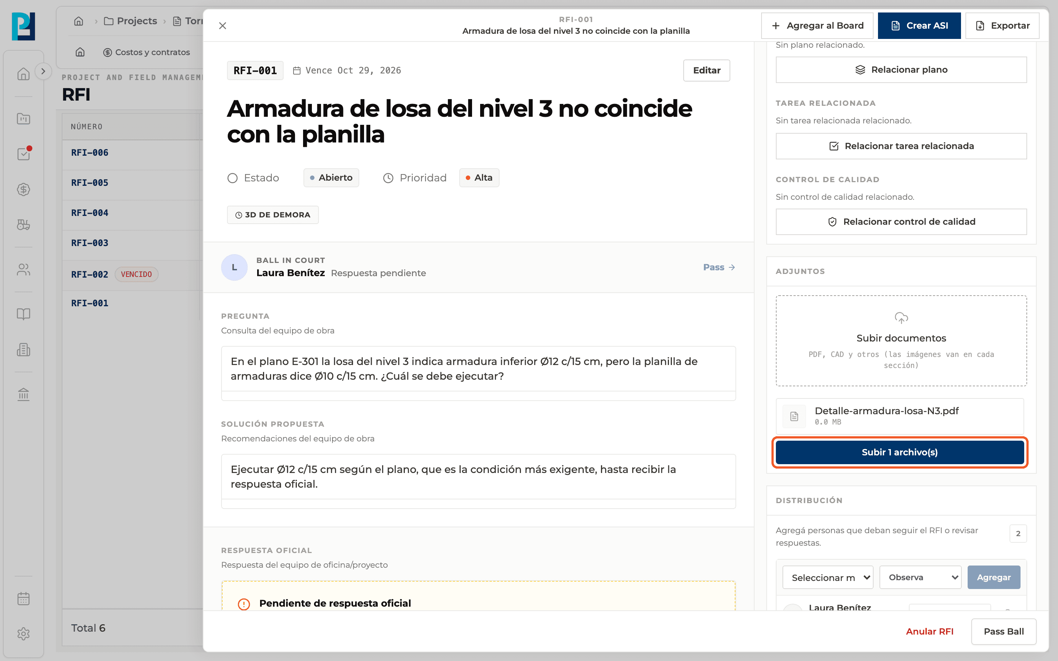This screenshot has height=661, width=1058.
Task: Select the Detalle-armadura-losa-N3.pdf file
Action: [x=900, y=416]
